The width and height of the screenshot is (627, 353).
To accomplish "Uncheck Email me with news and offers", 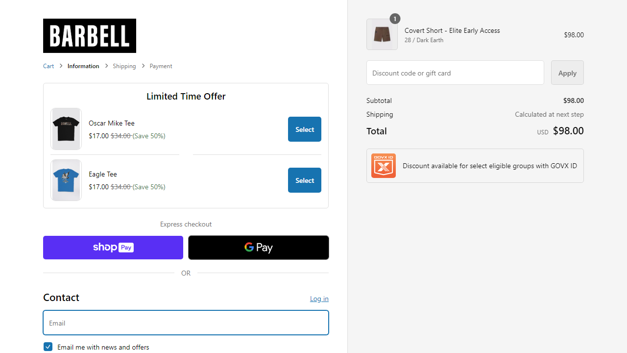I will 48,347.
